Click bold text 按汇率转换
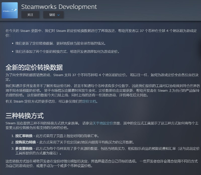201x175 pixels. pyautogui.click(x=24, y=136)
